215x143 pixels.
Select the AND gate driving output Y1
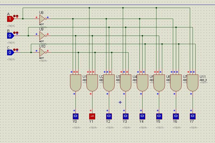(x=92, y=83)
